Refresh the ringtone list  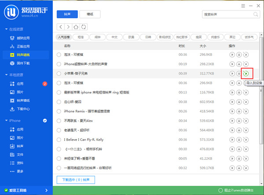coord(84,27)
